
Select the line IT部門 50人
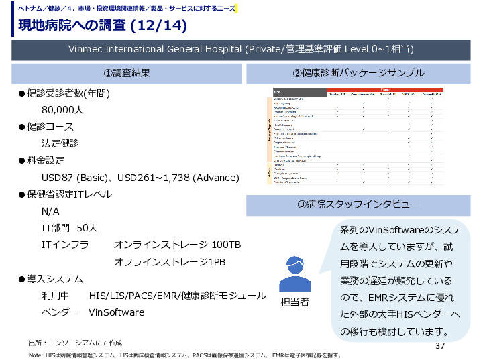point(70,228)
